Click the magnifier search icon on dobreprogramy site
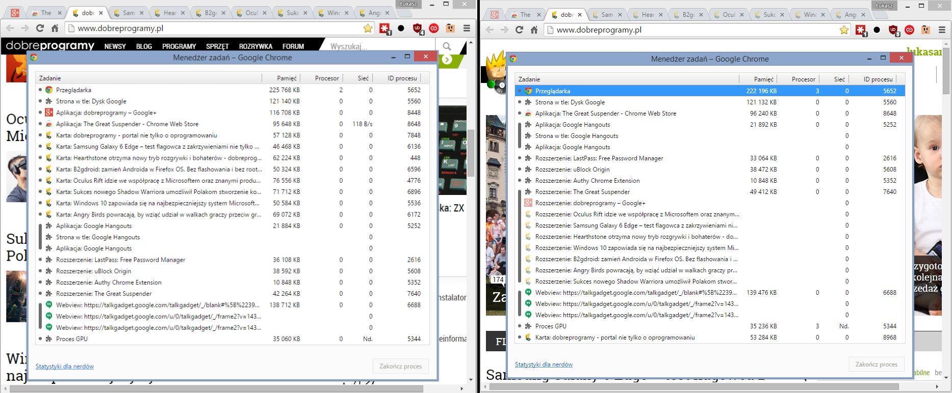Image resolution: width=952 pixels, height=393 pixels. tap(447, 46)
